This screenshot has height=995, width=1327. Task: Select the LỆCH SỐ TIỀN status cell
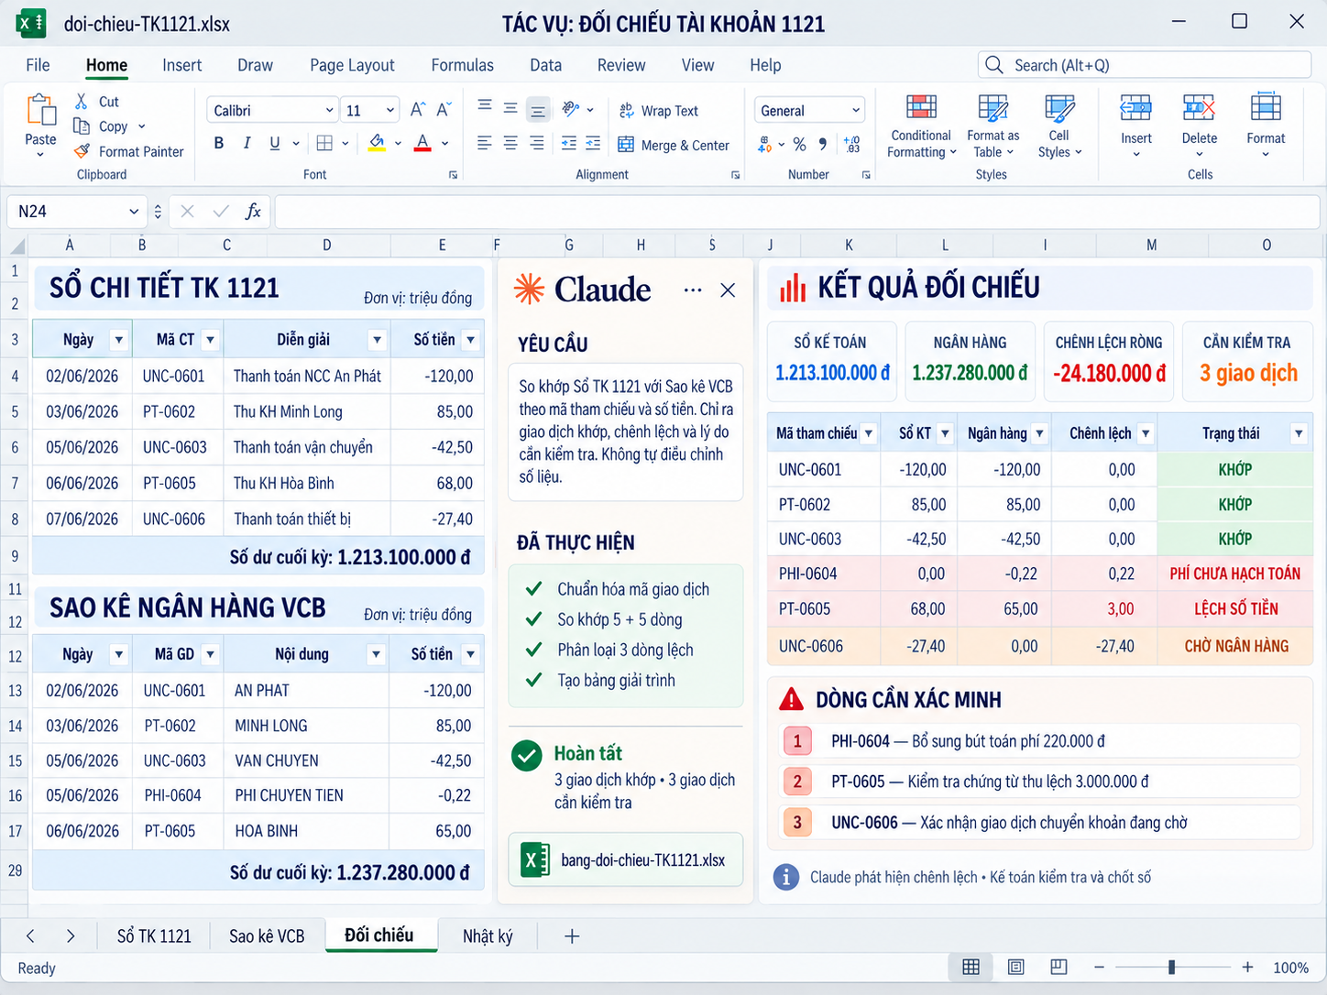[1235, 609]
